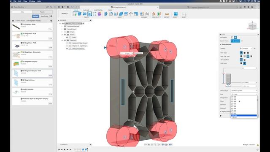Collapse the Shape Settings section

click(x=221, y=44)
